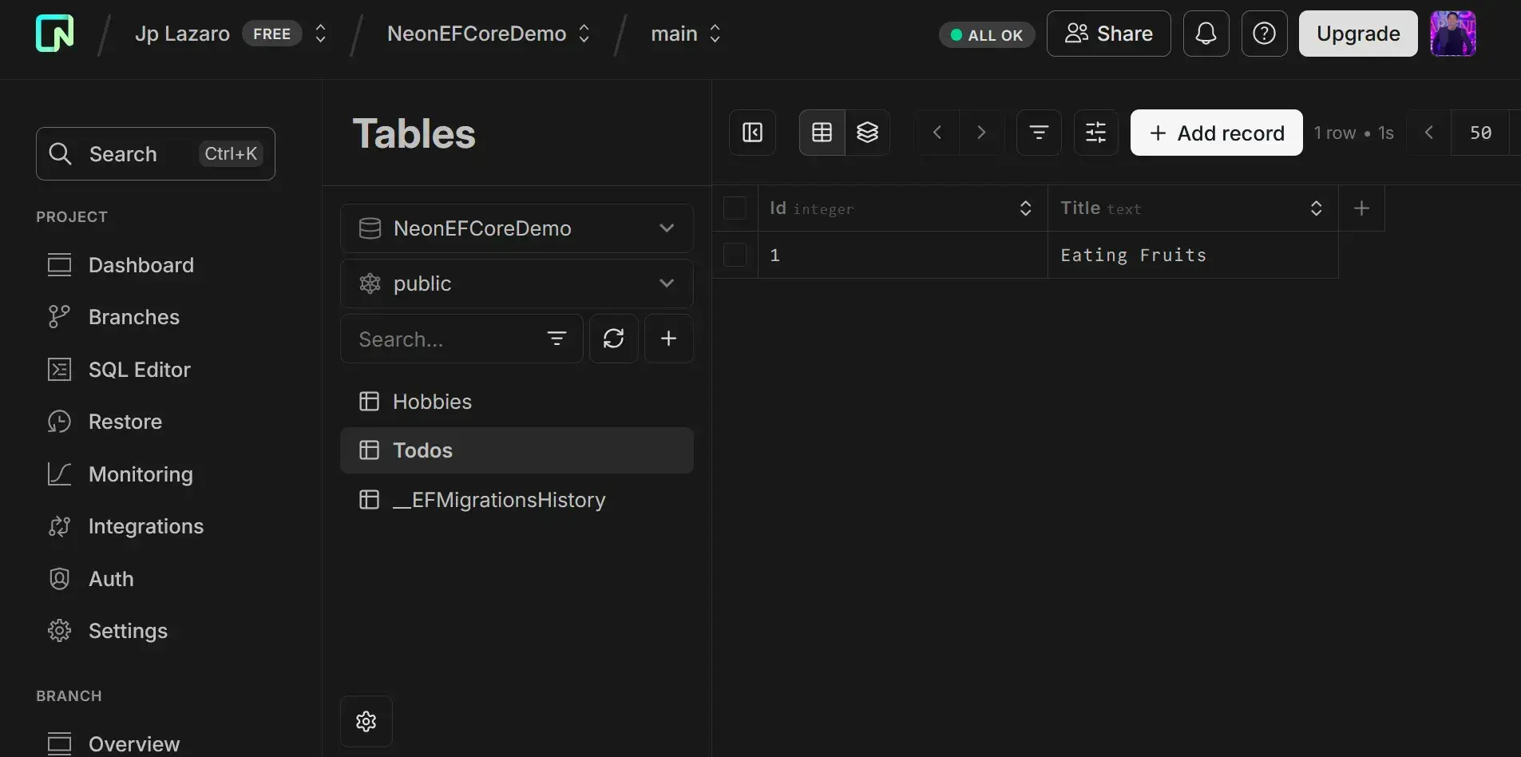This screenshot has height=757, width=1521.
Task: Click the Add record button
Action: [x=1216, y=133]
